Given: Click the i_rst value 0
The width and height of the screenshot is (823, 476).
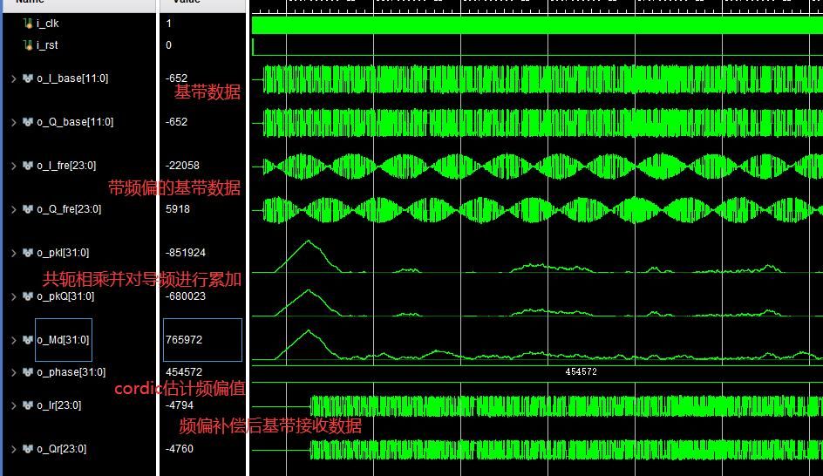Looking at the screenshot, I should coord(168,45).
